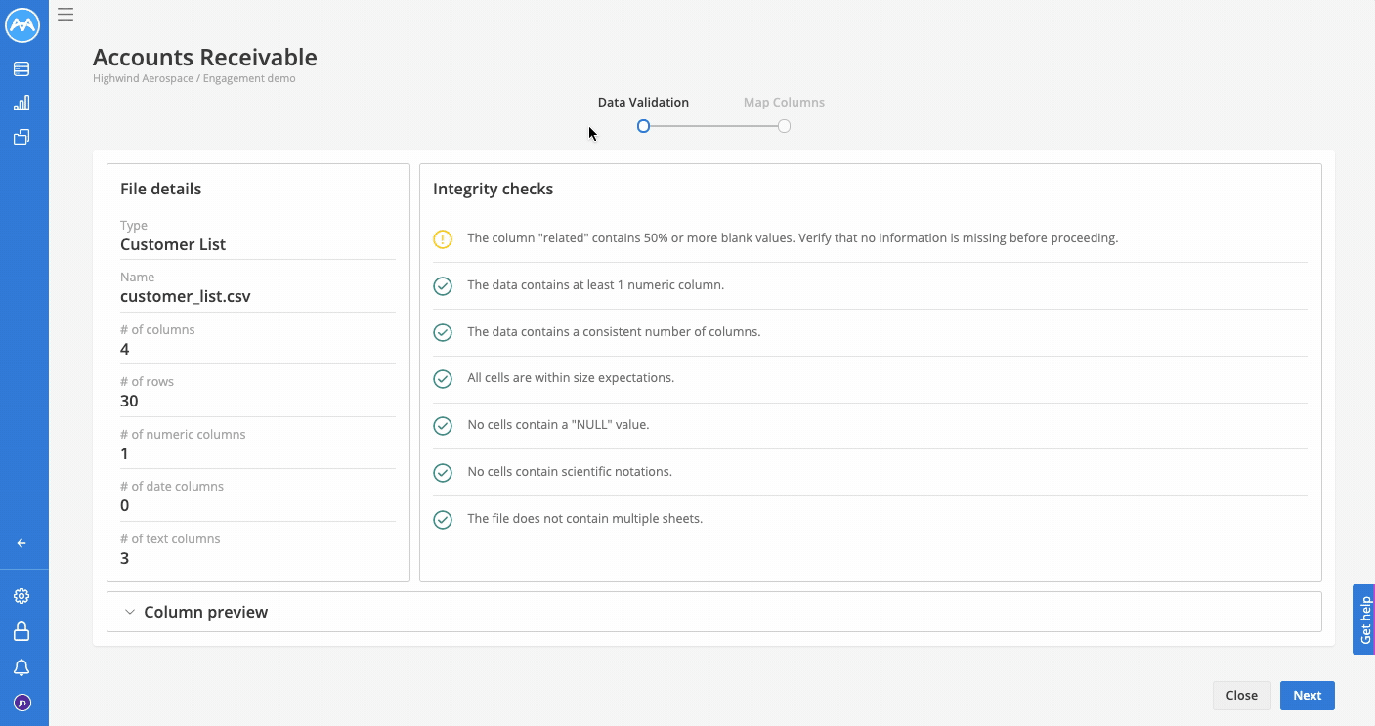Open the bar chart analytics icon
The width and height of the screenshot is (1375, 726).
(21, 103)
